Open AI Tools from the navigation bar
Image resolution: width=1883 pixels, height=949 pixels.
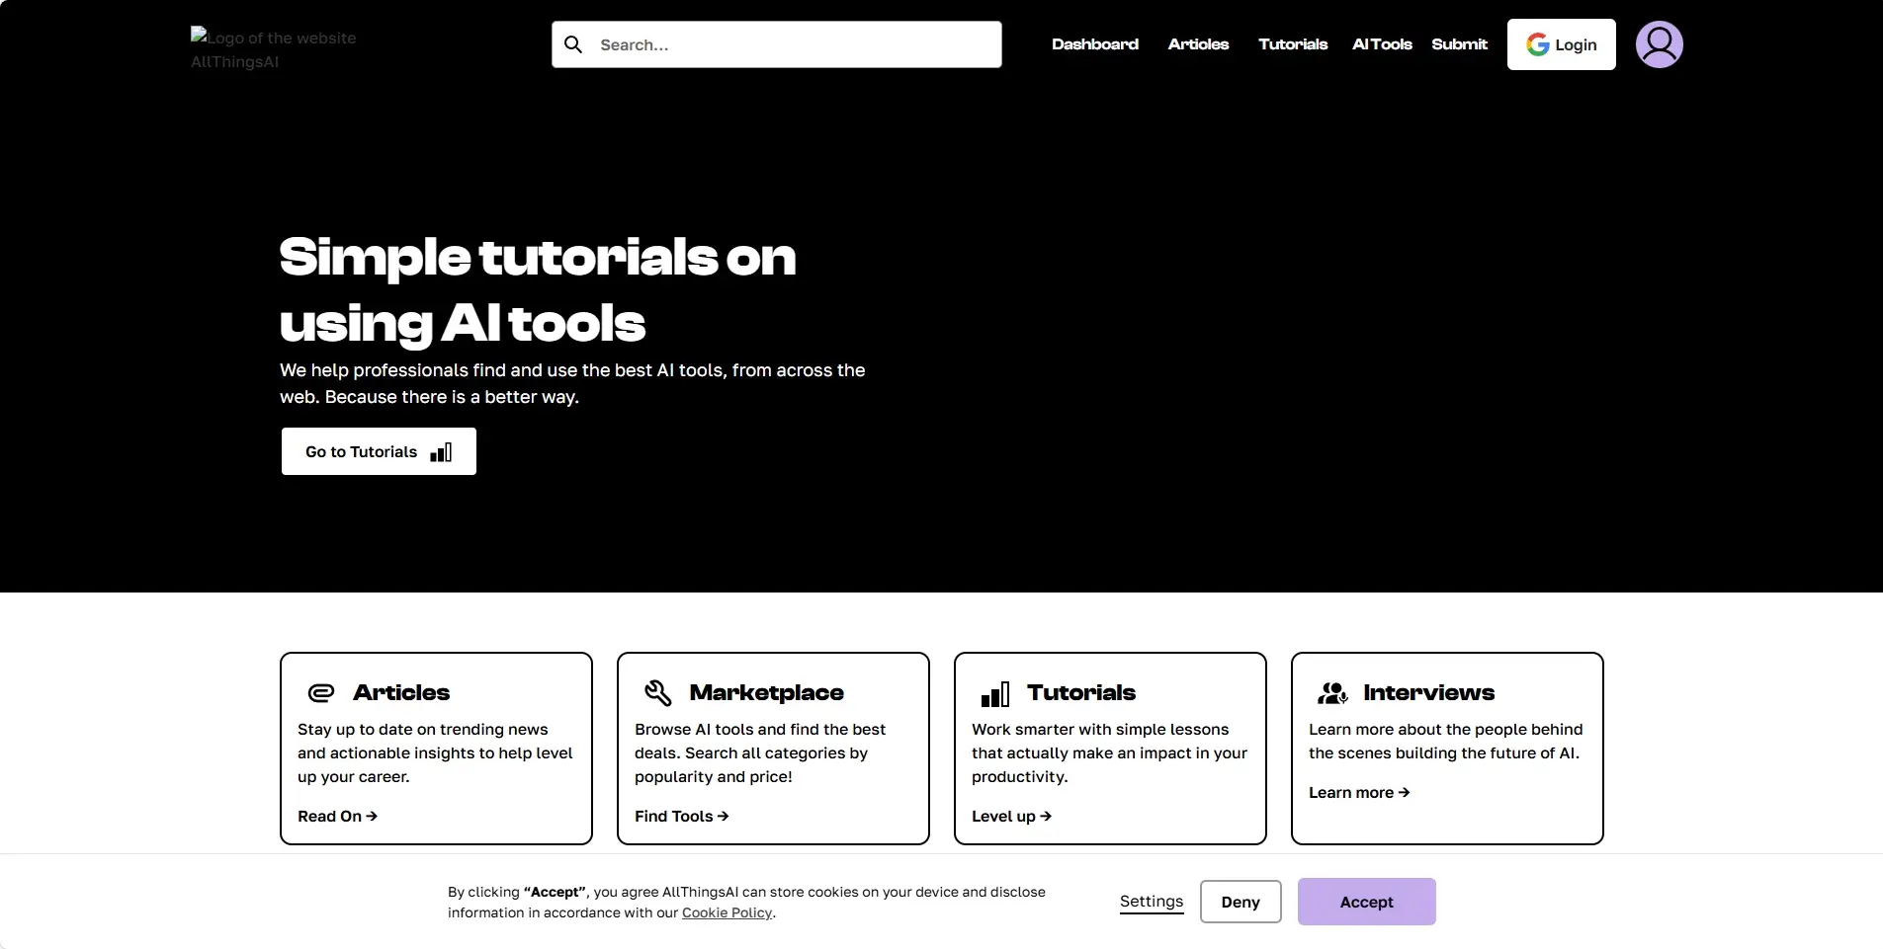pyautogui.click(x=1381, y=44)
